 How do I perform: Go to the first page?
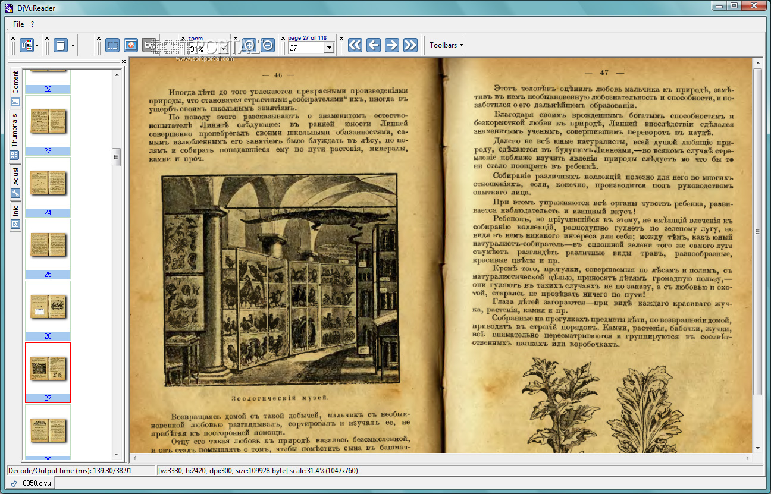point(355,45)
